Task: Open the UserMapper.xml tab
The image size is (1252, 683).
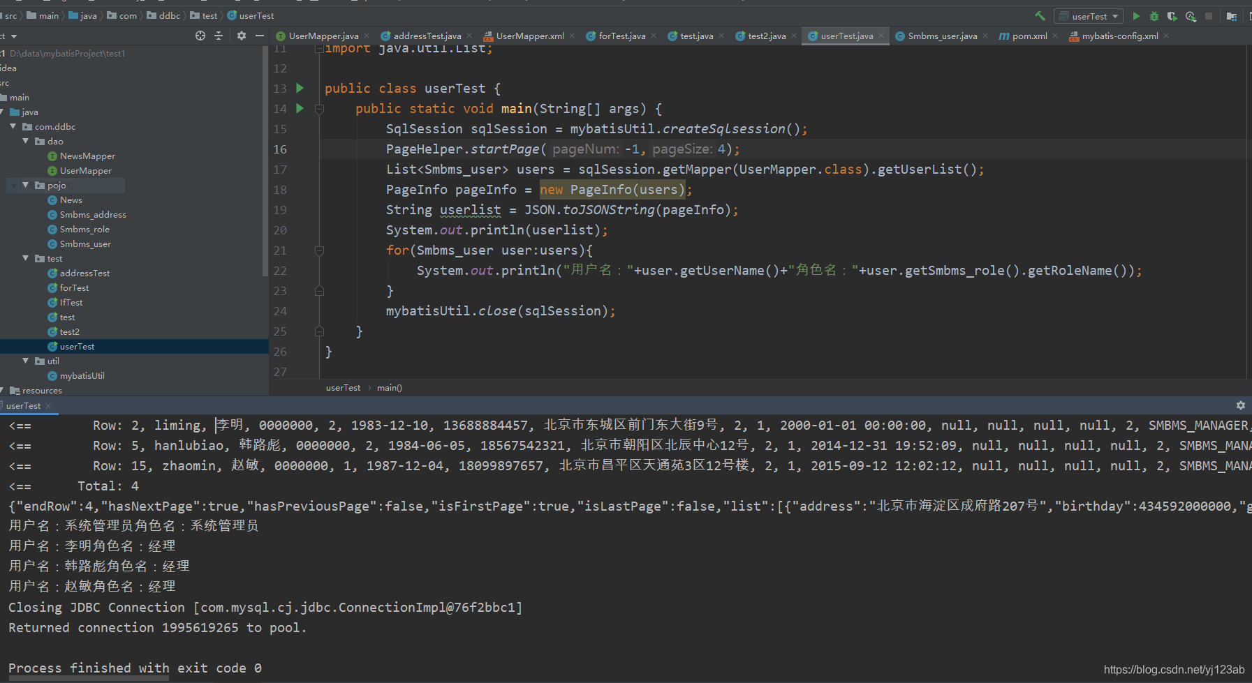Action: 529,36
